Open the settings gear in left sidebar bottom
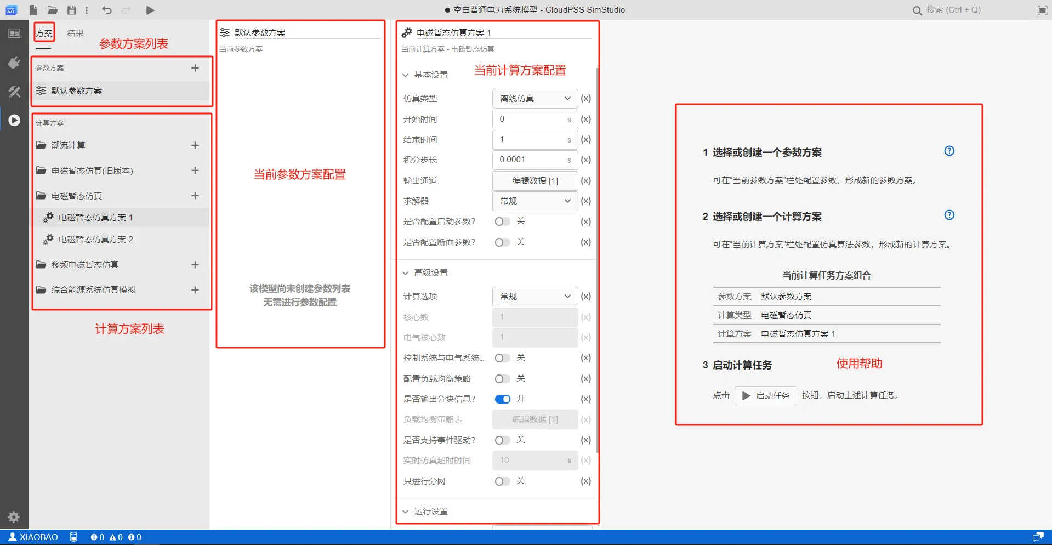Image resolution: width=1052 pixels, height=545 pixels. 14,516
